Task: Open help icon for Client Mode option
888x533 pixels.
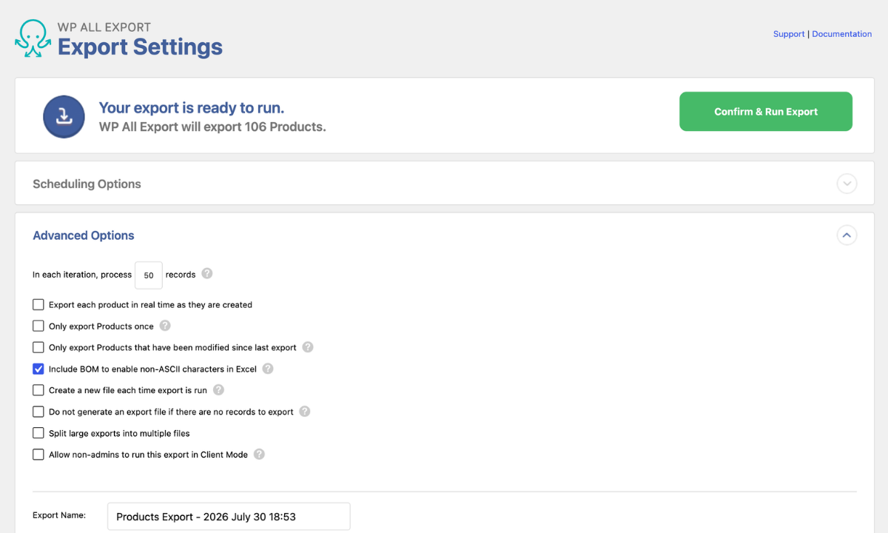Action: coord(259,454)
